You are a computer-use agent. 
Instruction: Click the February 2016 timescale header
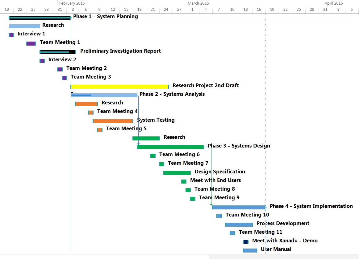pyautogui.click(x=72, y=3)
